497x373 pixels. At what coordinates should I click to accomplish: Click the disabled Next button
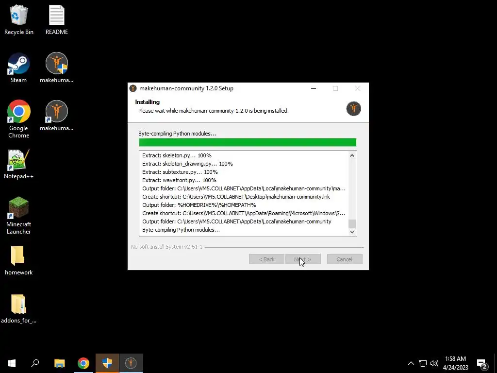pyautogui.click(x=303, y=259)
